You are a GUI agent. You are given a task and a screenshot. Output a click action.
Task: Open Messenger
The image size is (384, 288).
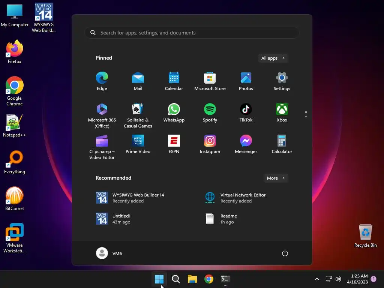click(x=246, y=144)
